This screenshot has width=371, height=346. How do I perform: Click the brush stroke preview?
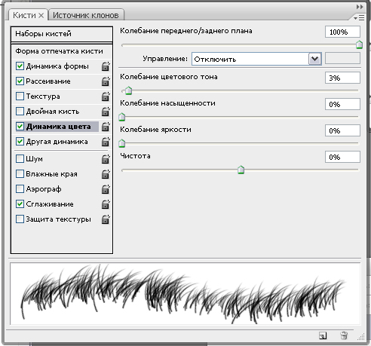[x=185, y=294]
